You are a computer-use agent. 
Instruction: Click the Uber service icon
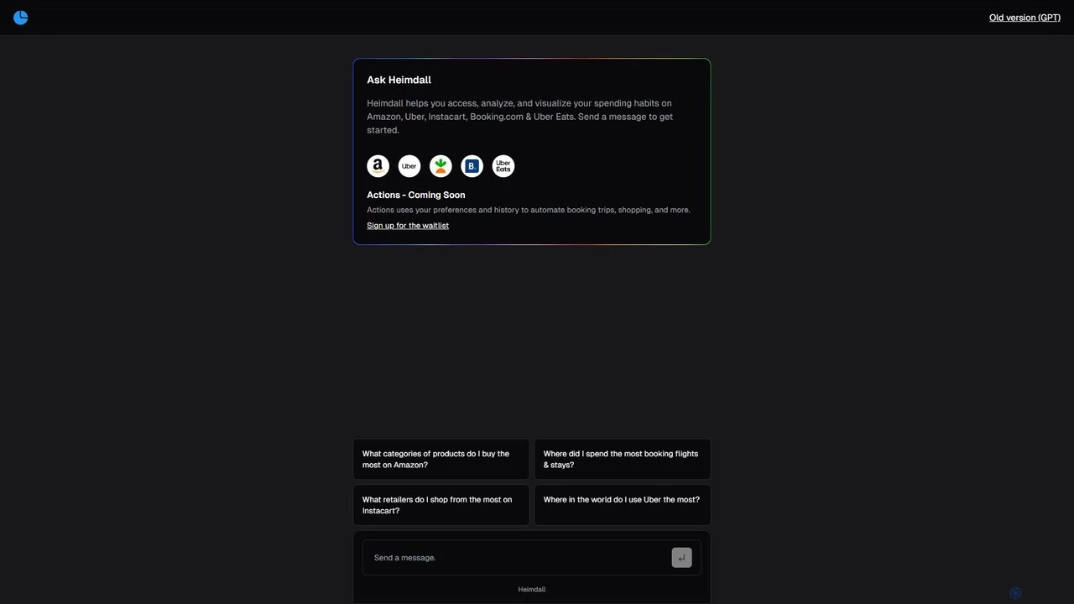409,166
